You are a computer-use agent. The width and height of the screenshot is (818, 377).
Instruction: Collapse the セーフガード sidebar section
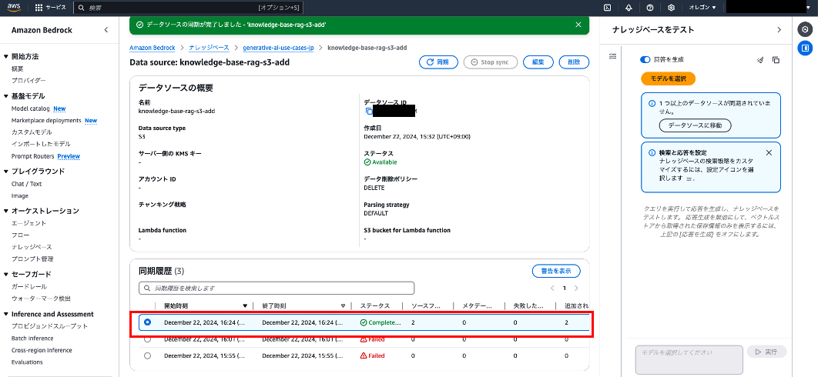point(5,274)
